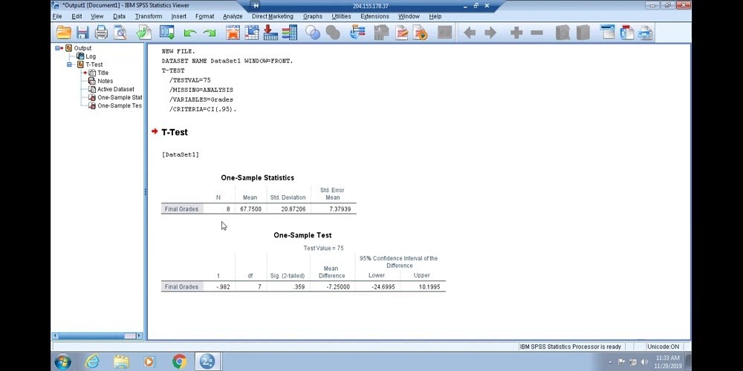Collapse the T-Test node in outline tree

(71, 65)
